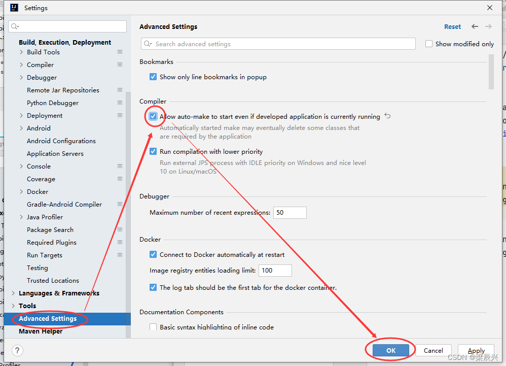Click Image registry entities loading limit field
This screenshot has width=506, height=366.
pyautogui.click(x=275, y=271)
